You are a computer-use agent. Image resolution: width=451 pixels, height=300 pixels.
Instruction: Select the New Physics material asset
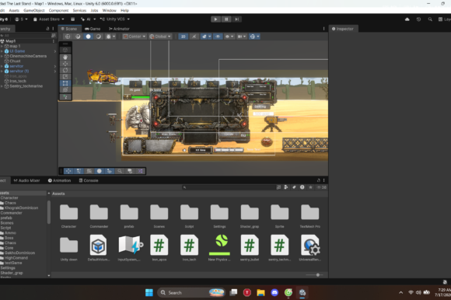pyautogui.click(x=219, y=247)
